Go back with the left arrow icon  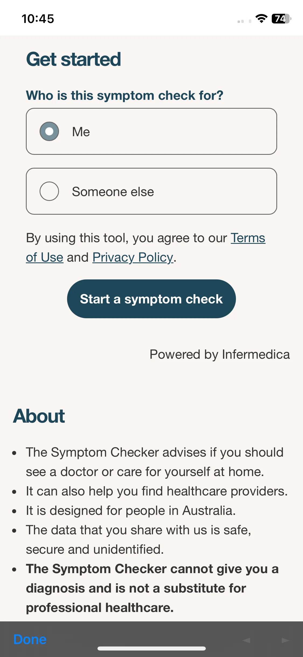[x=246, y=640]
